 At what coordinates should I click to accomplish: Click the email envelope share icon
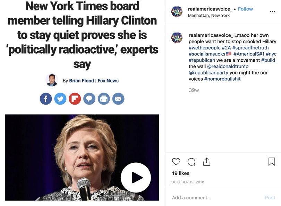118,99
